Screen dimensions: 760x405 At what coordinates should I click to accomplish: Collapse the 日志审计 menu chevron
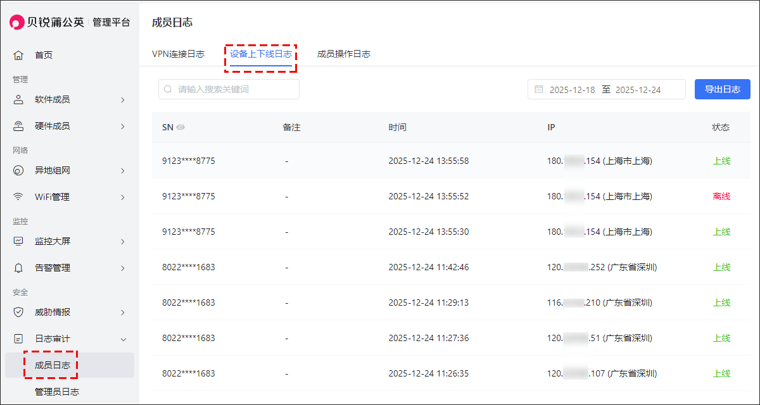[x=123, y=339]
